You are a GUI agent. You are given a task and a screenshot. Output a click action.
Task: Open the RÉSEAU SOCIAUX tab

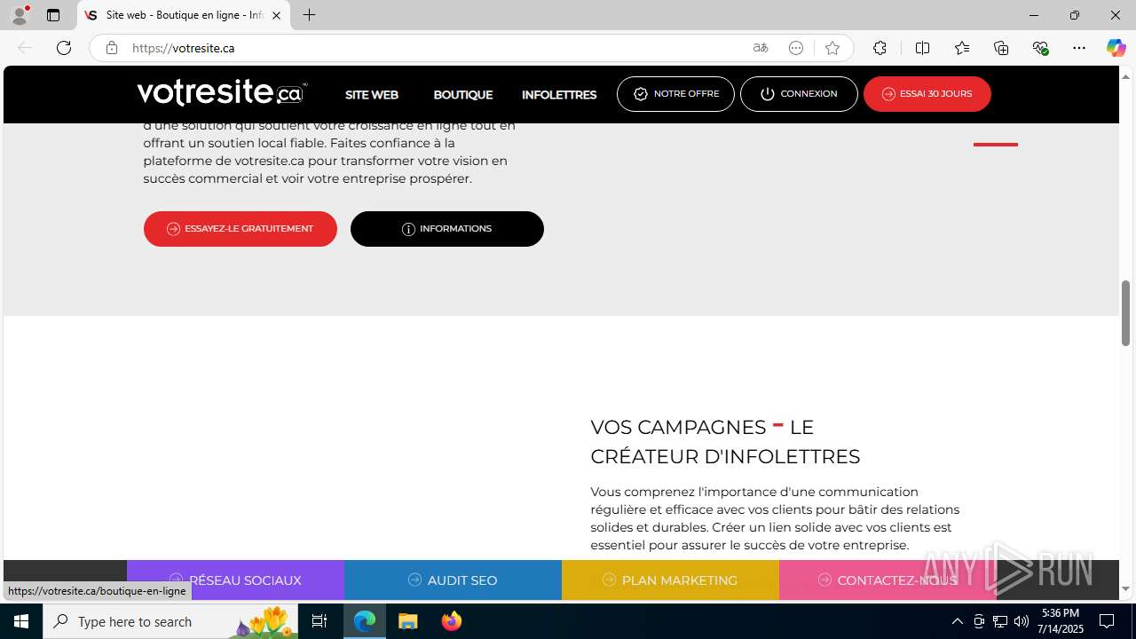235,580
